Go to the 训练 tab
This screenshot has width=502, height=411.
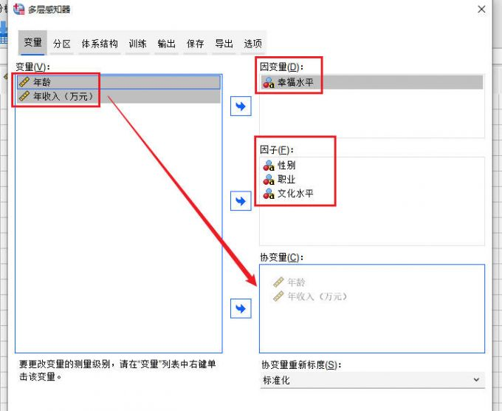tap(137, 44)
